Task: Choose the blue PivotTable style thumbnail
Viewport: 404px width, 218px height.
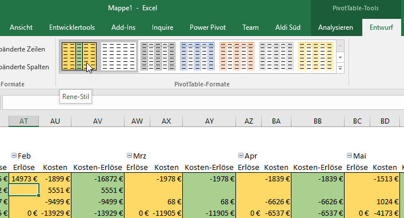Action: [x=197, y=57]
